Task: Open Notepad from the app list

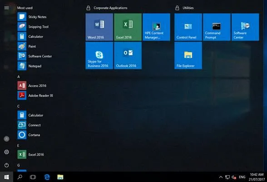Action: coord(30,66)
